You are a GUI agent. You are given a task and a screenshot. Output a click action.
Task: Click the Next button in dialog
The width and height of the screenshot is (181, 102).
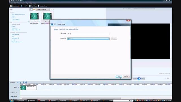pos(119,77)
